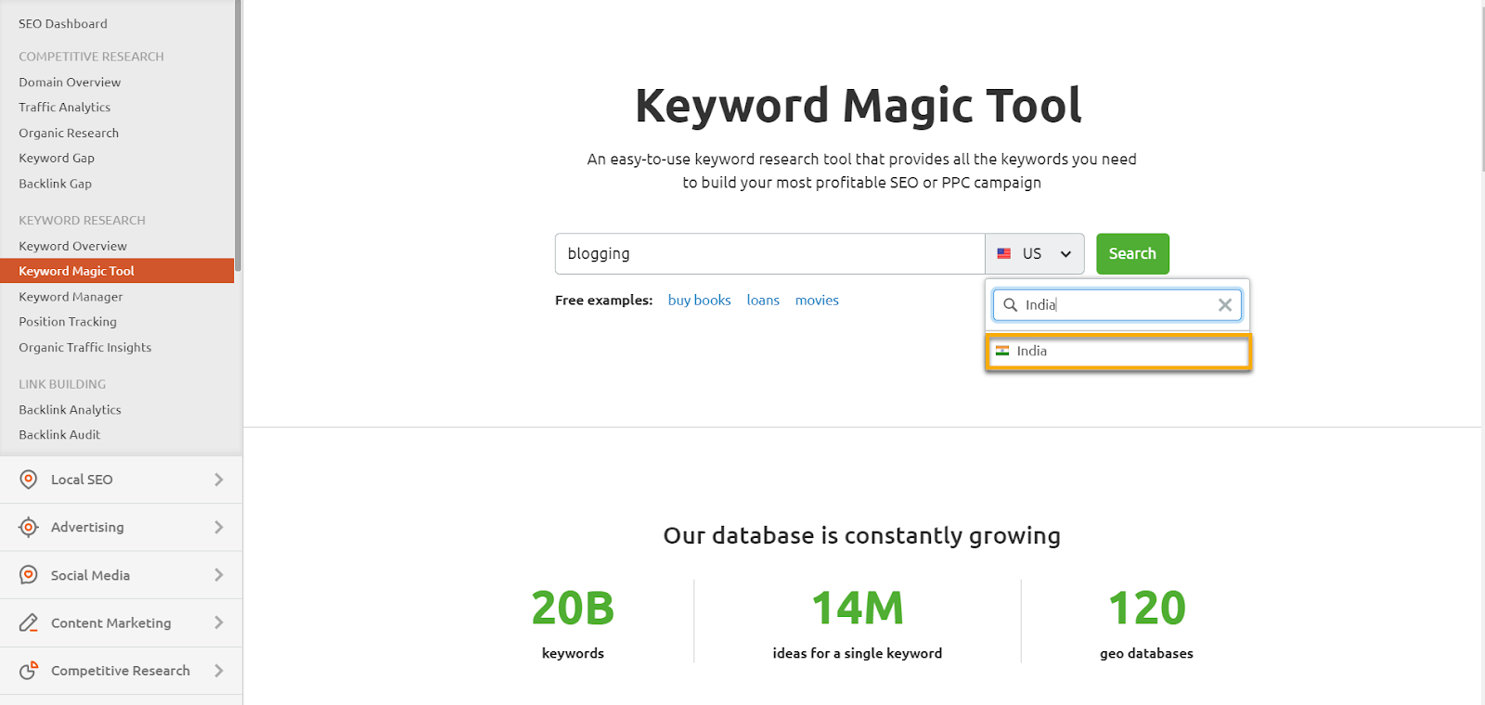
Task: Click the Advertising target icon
Action: pyautogui.click(x=29, y=527)
